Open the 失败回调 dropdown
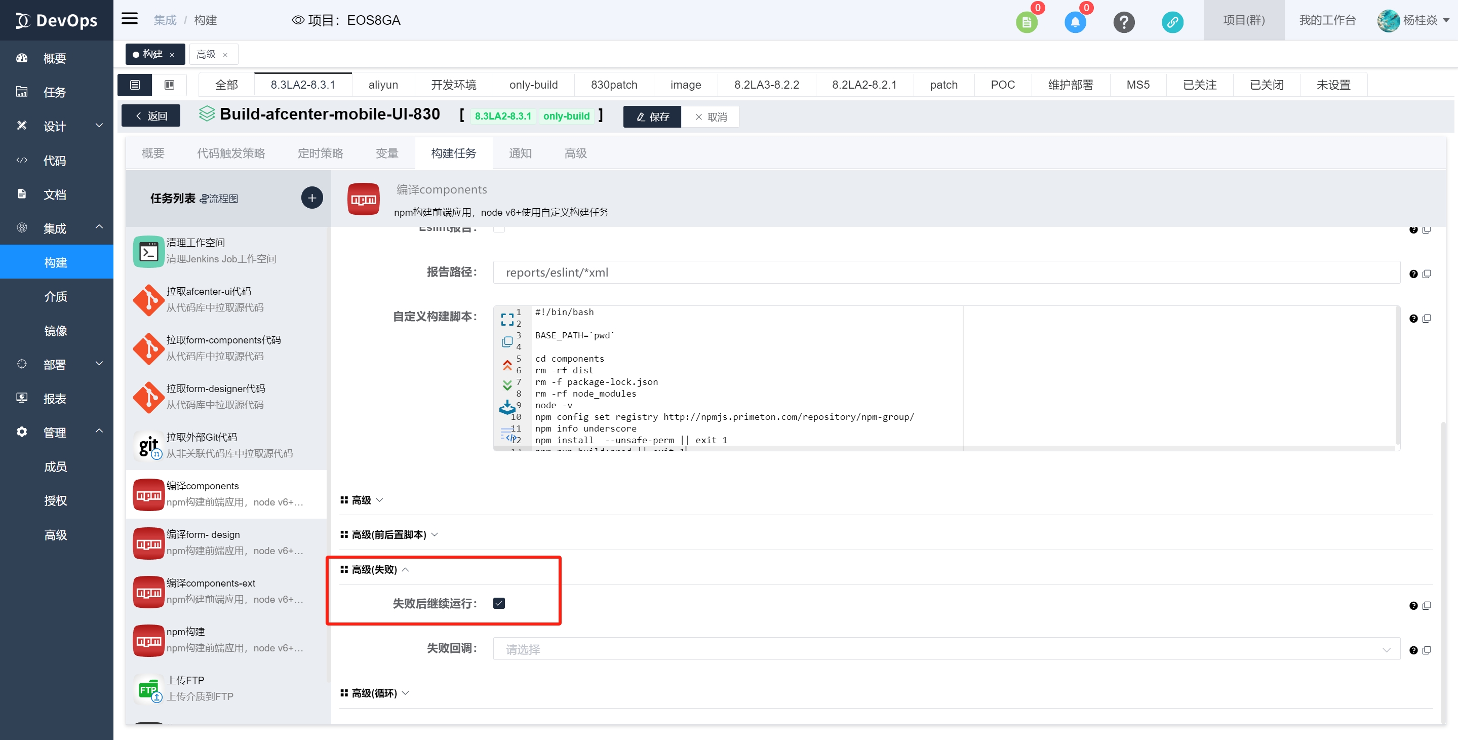1458x740 pixels. [x=946, y=649]
